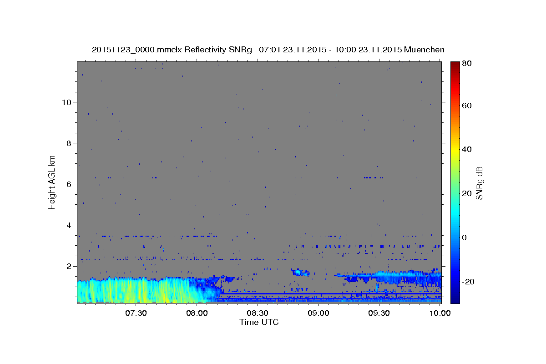Click the 'Time UTC' axis label
This screenshot has height=364, width=546.
259,323
